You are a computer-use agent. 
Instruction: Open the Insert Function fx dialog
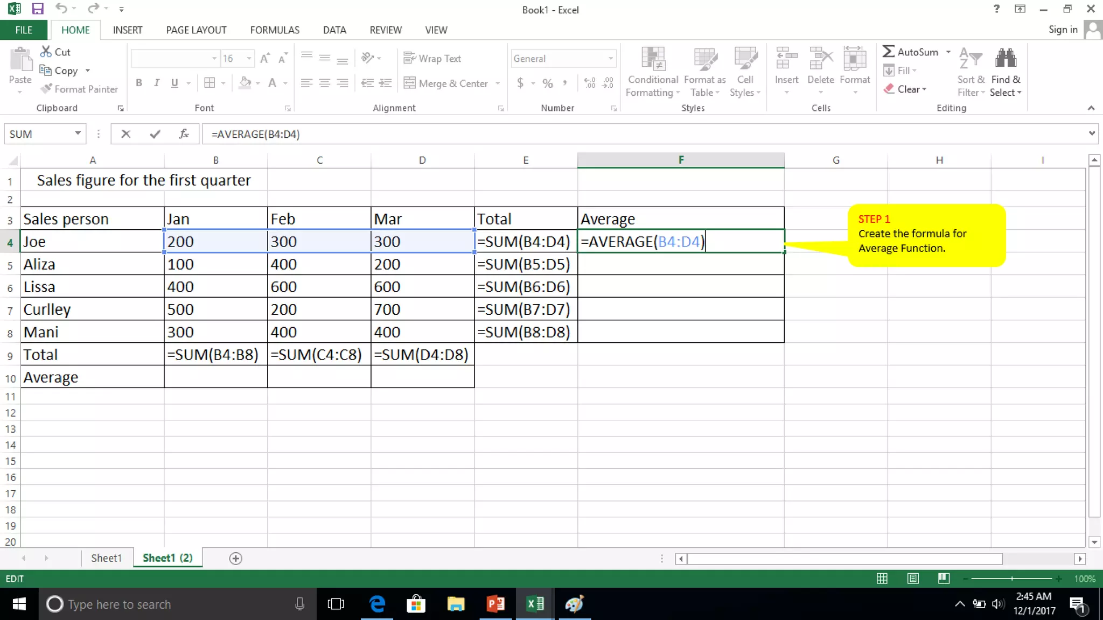pyautogui.click(x=184, y=134)
